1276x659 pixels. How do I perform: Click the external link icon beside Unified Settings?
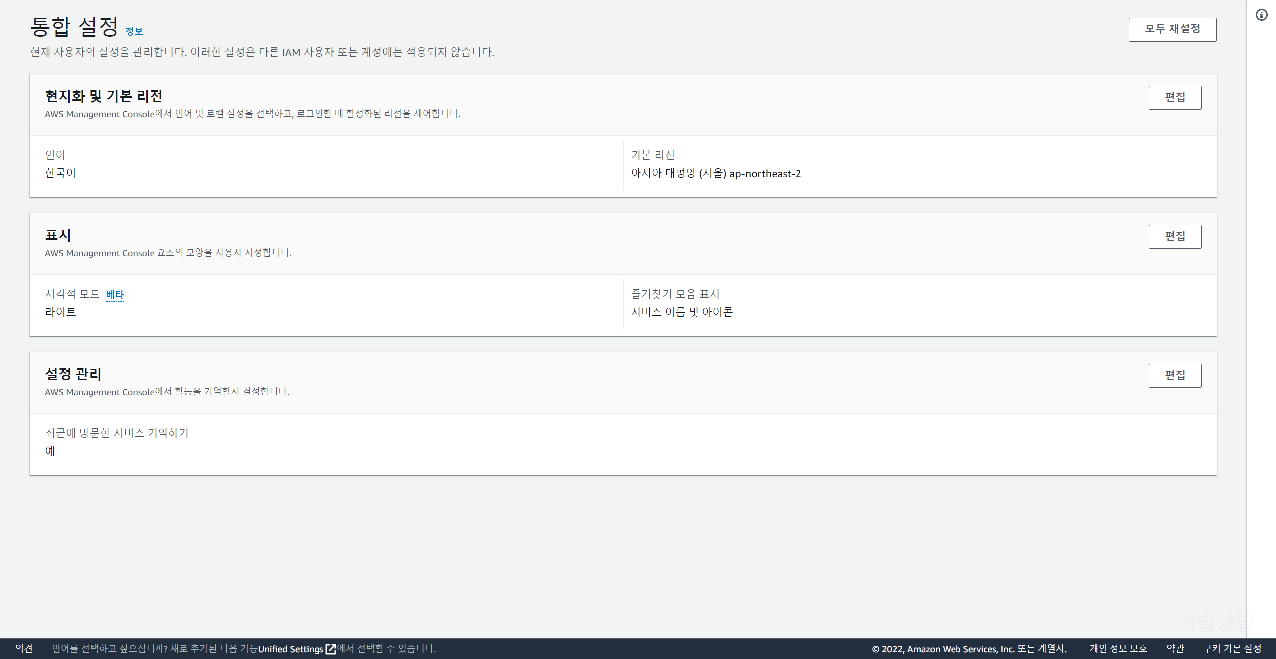point(331,649)
